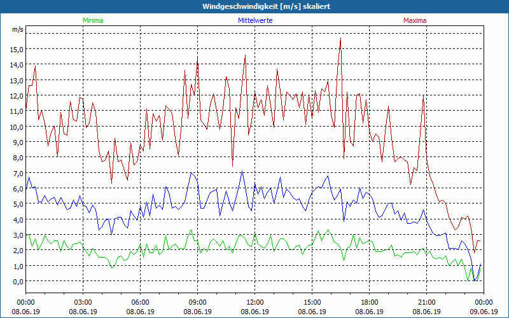509x318 pixels.
Task: Select the 5,0 y-axis tick label
Action: tap(17, 204)
